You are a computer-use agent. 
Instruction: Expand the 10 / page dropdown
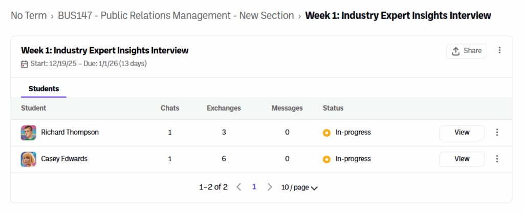coord(299,187)
